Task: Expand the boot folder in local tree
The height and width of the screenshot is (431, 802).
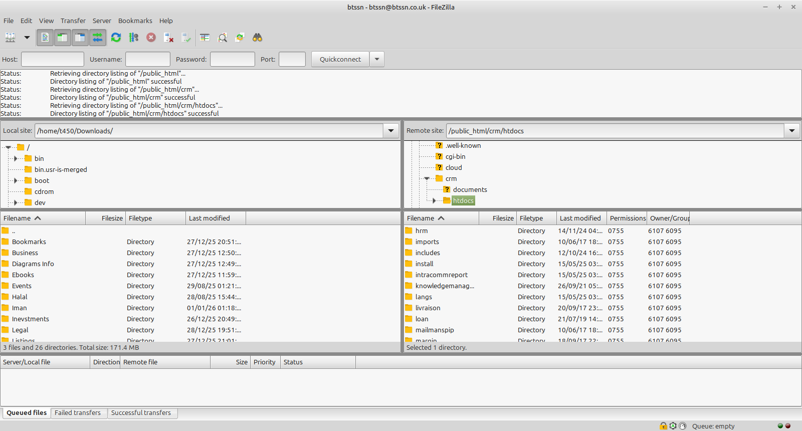Action: 16,180
